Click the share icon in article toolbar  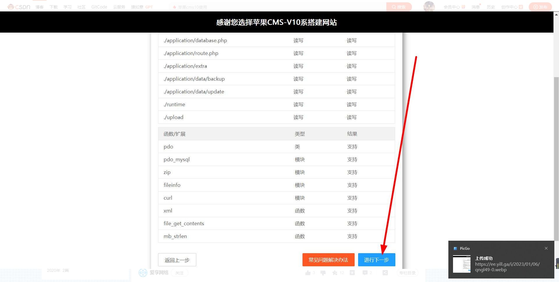click(385, 273)
